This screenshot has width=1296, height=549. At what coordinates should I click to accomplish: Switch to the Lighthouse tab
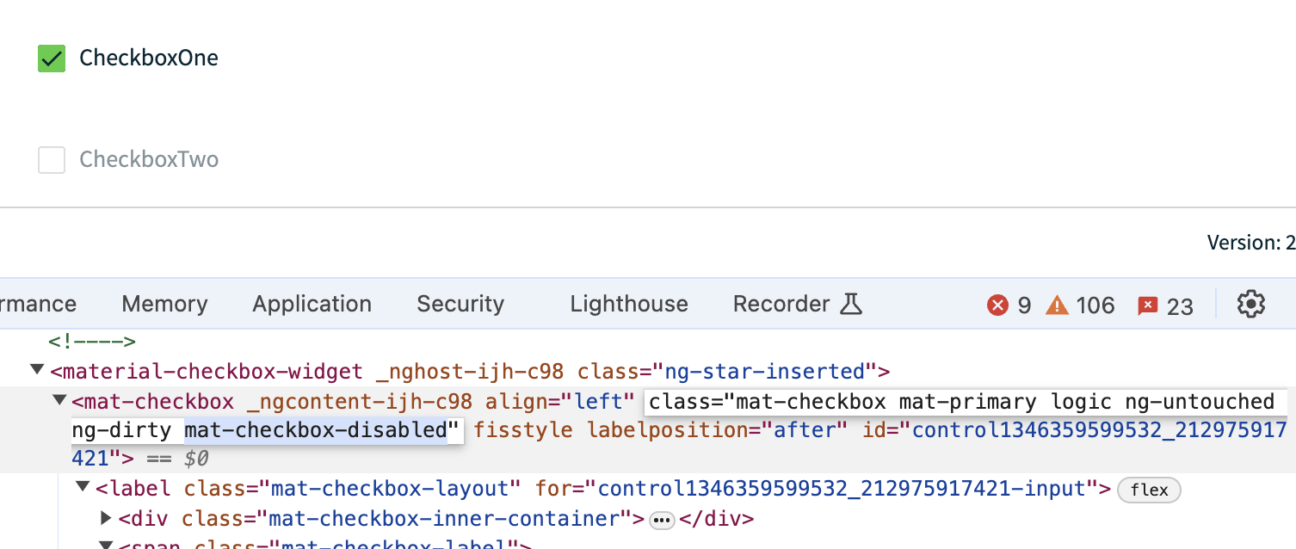pos(628,304)
